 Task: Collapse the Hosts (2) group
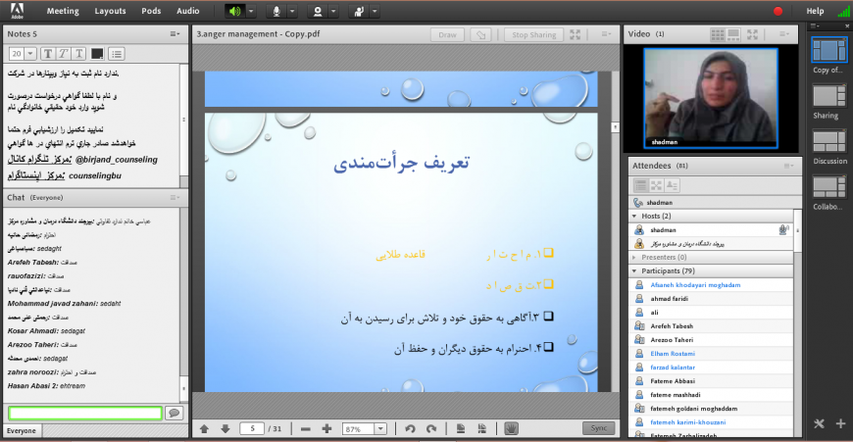click(634, 216)
